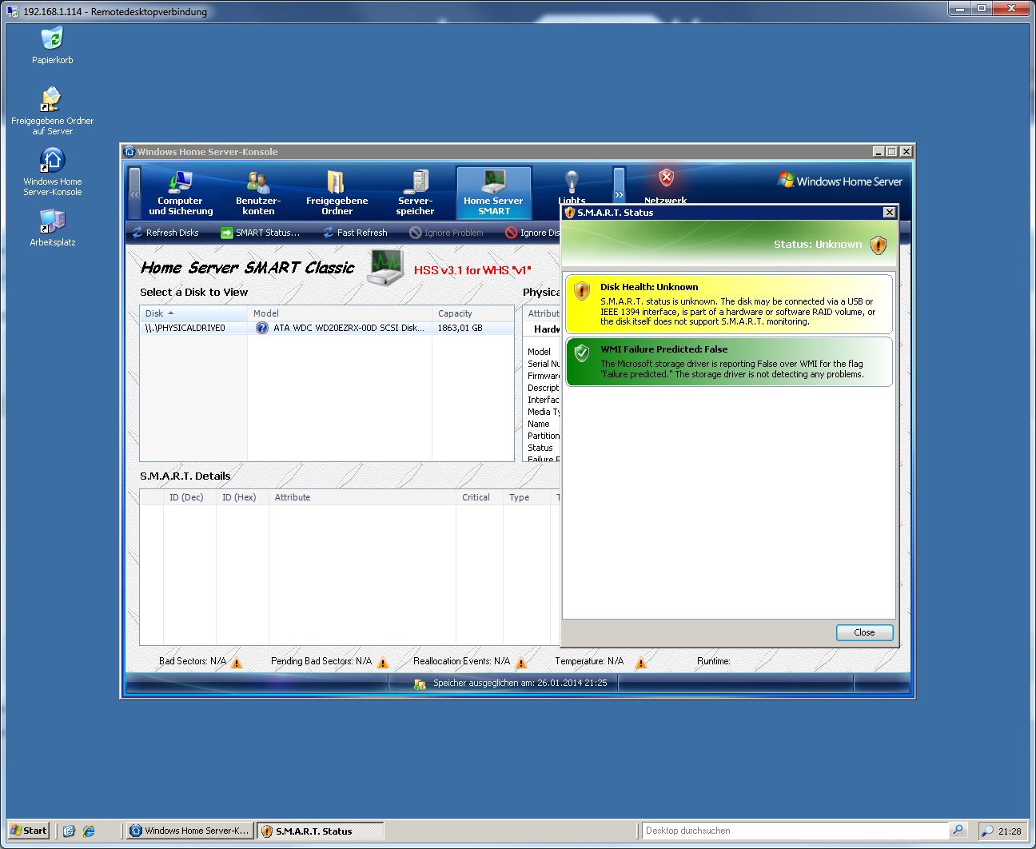The height and width of the screenshot is (849, 1036).
Task: Click Fast Refresh toolbar button
Action: [355, 233]
